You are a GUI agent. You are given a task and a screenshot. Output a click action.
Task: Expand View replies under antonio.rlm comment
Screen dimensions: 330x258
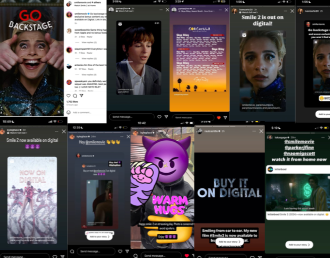point(89,75)
